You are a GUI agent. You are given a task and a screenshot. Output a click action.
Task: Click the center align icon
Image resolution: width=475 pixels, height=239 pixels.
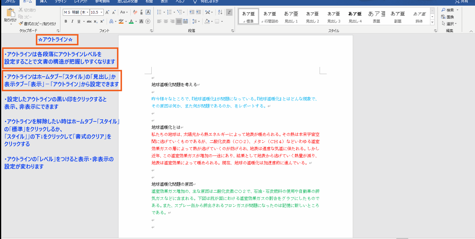click(166, 21)
